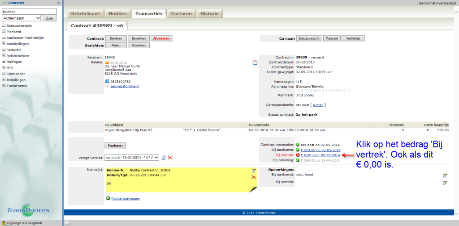Delete the yellow contract note
The height and width of the screenshot is (226, 459).
pos(254,177)
